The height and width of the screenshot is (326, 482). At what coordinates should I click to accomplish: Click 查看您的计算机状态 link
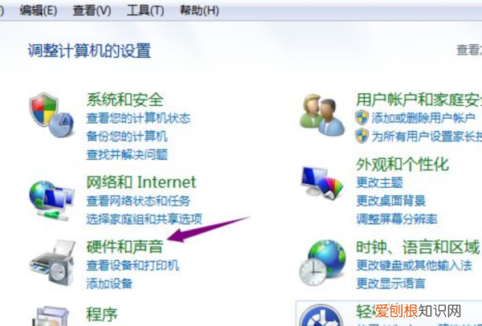138,118
